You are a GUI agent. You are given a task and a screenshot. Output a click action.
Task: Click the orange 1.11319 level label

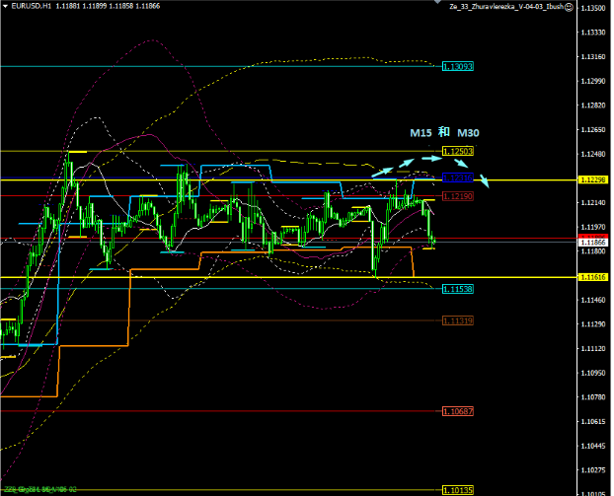(x=458, y=320)
